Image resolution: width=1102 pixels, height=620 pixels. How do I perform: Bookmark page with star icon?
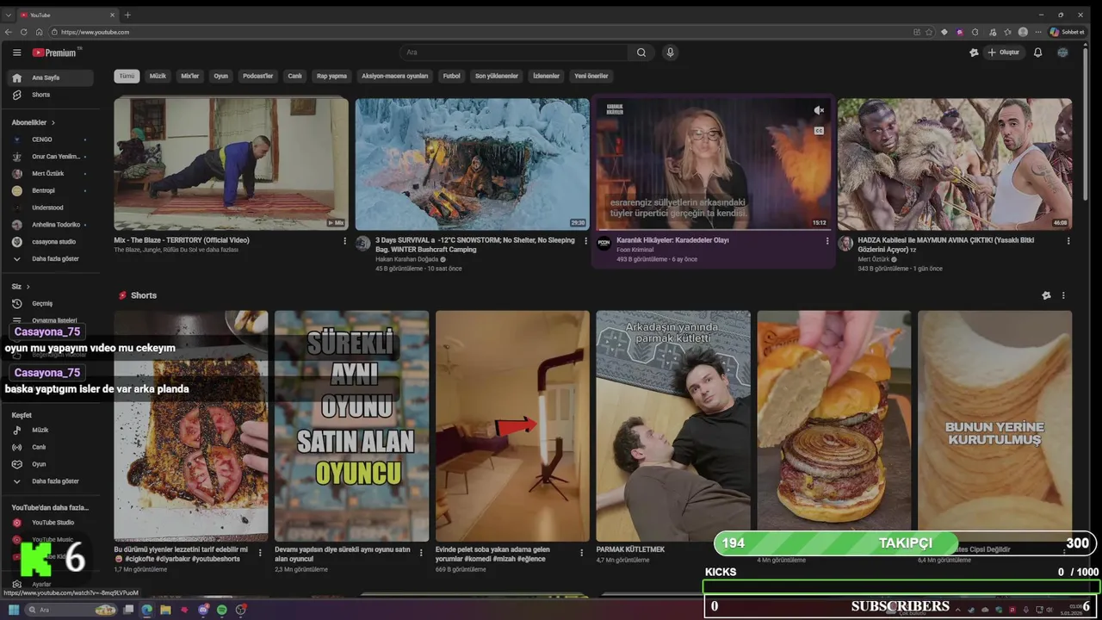pyautogui.click(x=929, y=32)
